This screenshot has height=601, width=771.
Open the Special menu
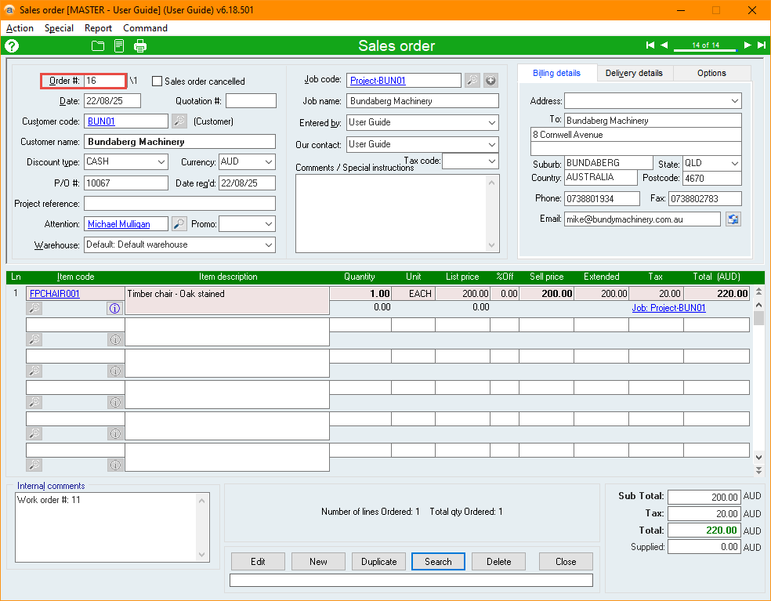[x=59, y=28]
